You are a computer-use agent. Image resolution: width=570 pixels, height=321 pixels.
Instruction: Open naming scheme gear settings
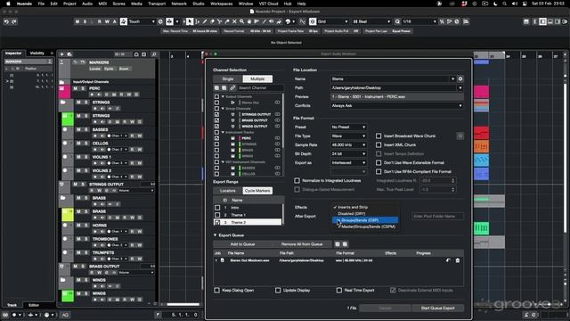pyautogui.click(x=460, y=79)
